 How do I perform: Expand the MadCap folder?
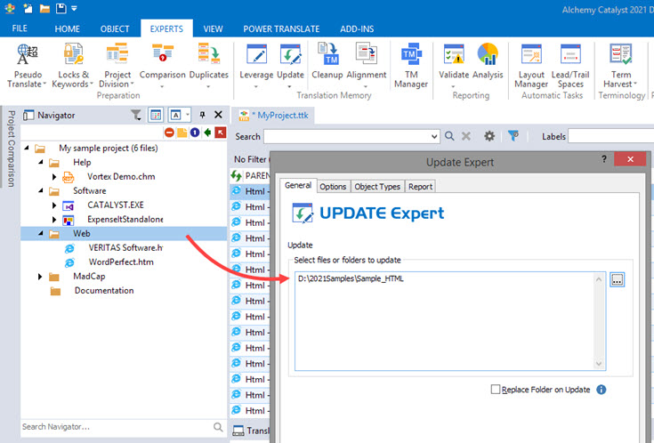(40, 277)
